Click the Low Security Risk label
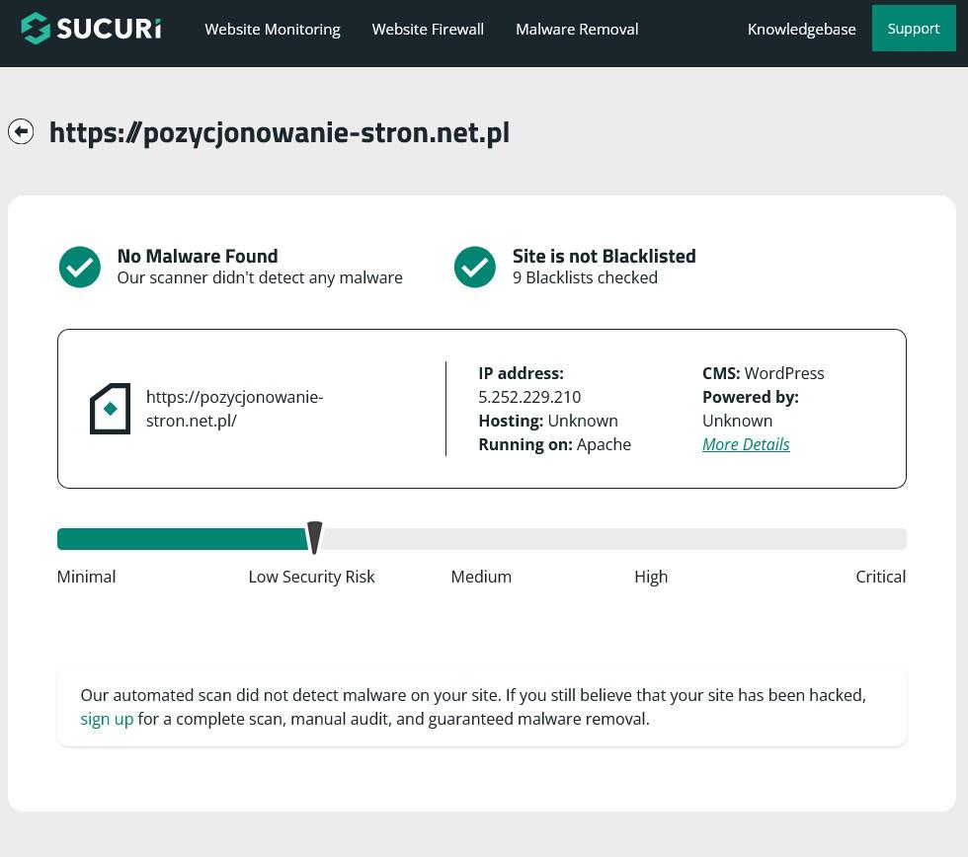This screenshot has height=857, width=968. click(x=311, y=577)
